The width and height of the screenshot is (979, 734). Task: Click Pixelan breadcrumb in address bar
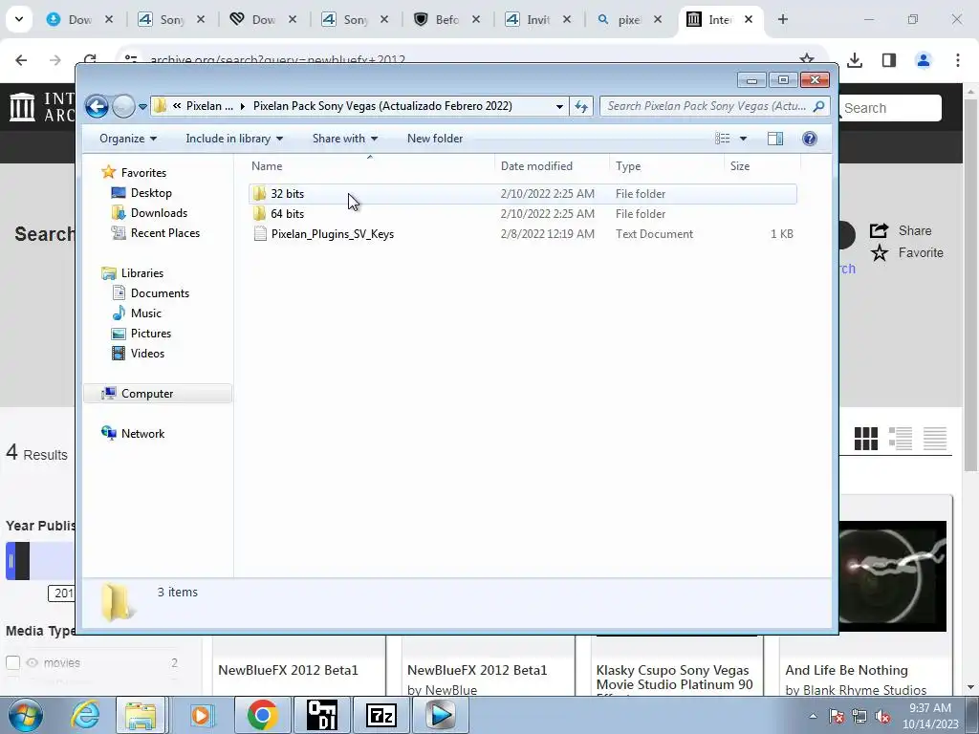coord(209,106)
